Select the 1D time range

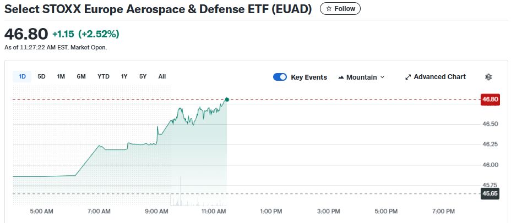point(23,76)
